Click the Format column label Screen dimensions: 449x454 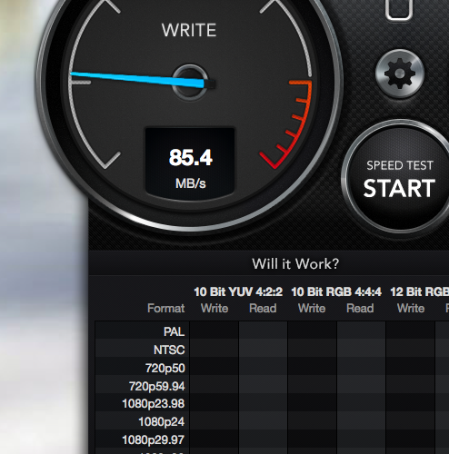pyautogui.click(x=166, y=309)
